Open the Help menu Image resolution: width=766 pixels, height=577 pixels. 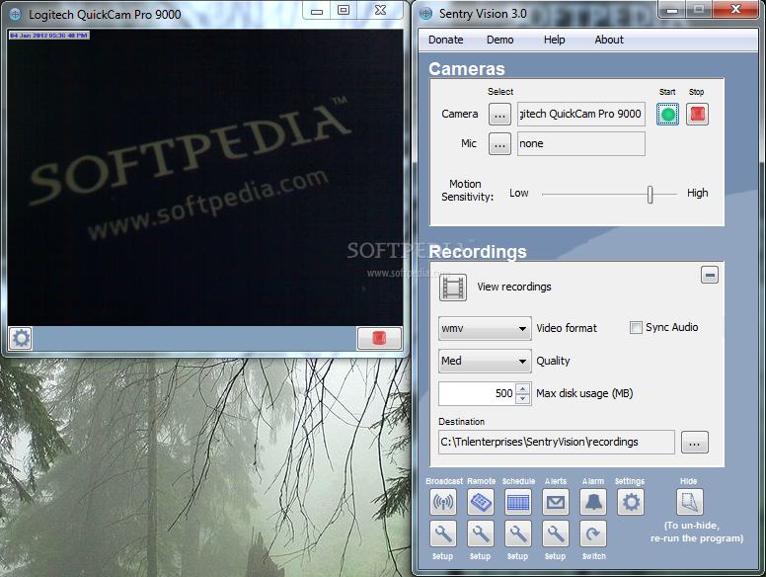(x=554, y=40)
